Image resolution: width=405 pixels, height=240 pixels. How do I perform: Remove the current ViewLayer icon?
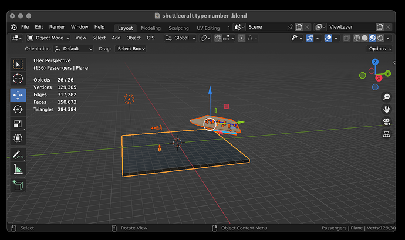pyautogui.click(x=388, y=27)
